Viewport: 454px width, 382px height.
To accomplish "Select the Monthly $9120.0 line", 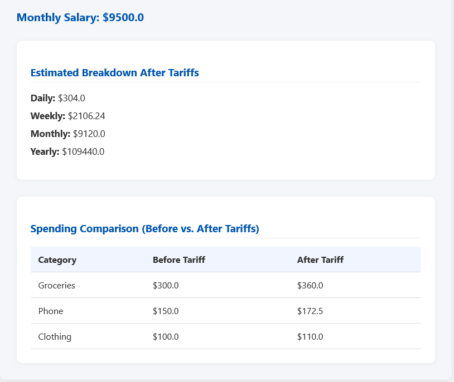I will coord(67,134).
